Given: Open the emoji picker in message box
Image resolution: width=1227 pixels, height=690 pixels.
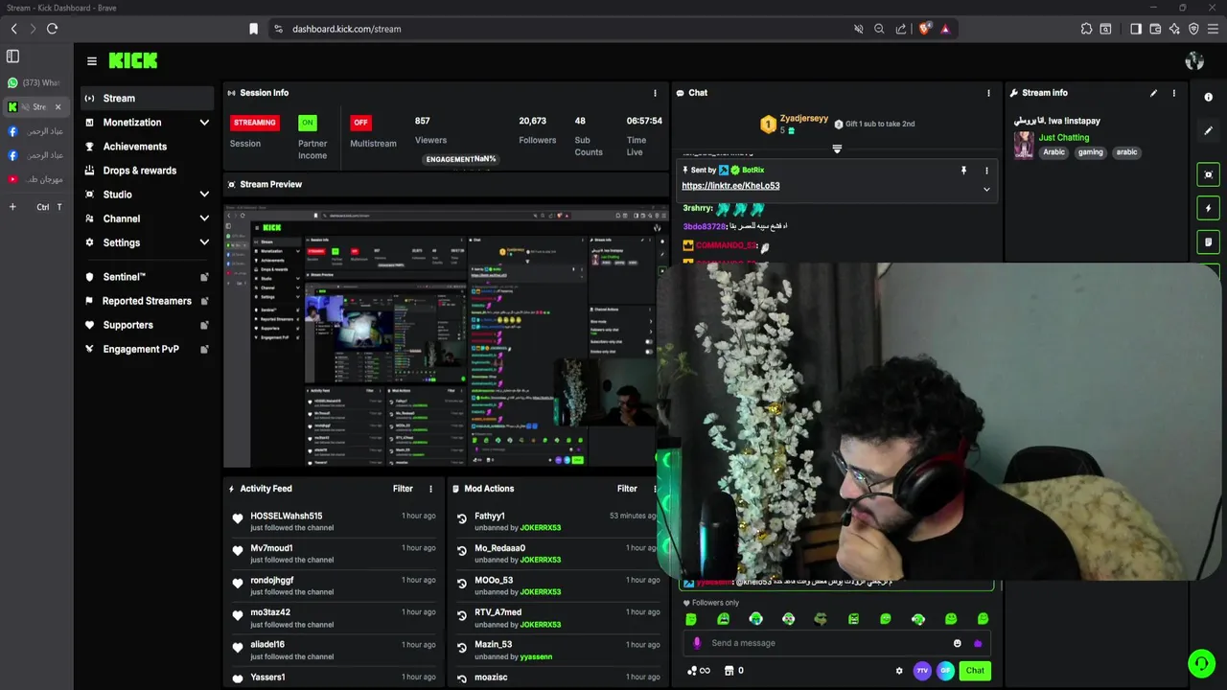Looking at the screenshot, I should [x=957, y=643].
